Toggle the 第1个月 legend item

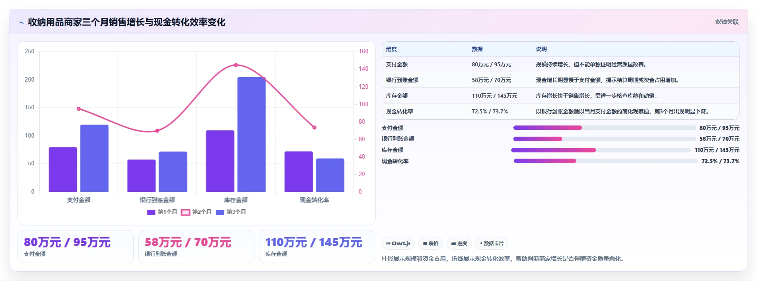pyautogui.click(x=162, y=212)
